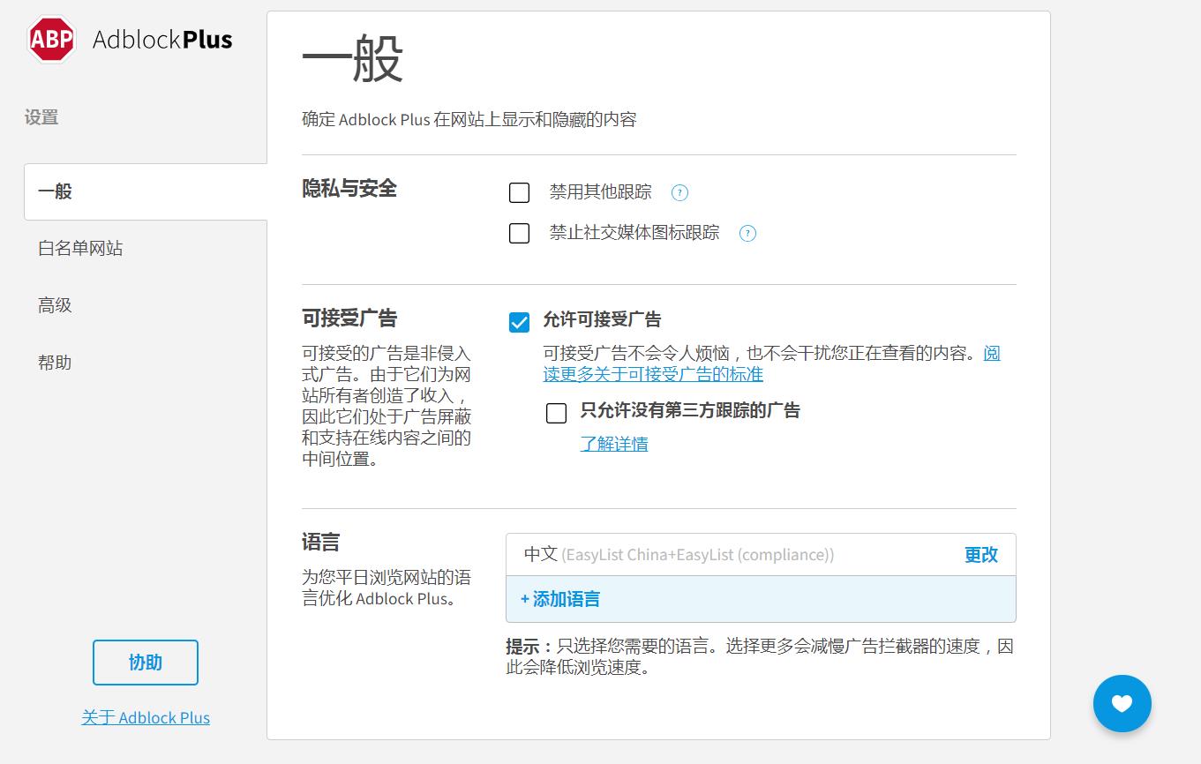Click the 中文 EasyList China language row

pyautogui.click(x=761, y=555)
